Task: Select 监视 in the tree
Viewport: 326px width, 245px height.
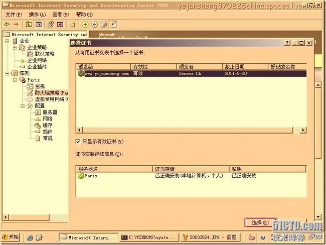Action: [x=40, y=86]
